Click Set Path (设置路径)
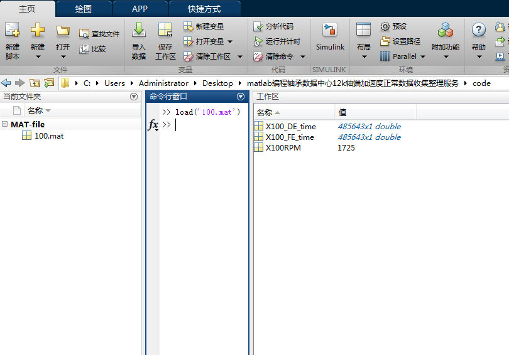This screenshot has height=355, width=509. [400, 41]
